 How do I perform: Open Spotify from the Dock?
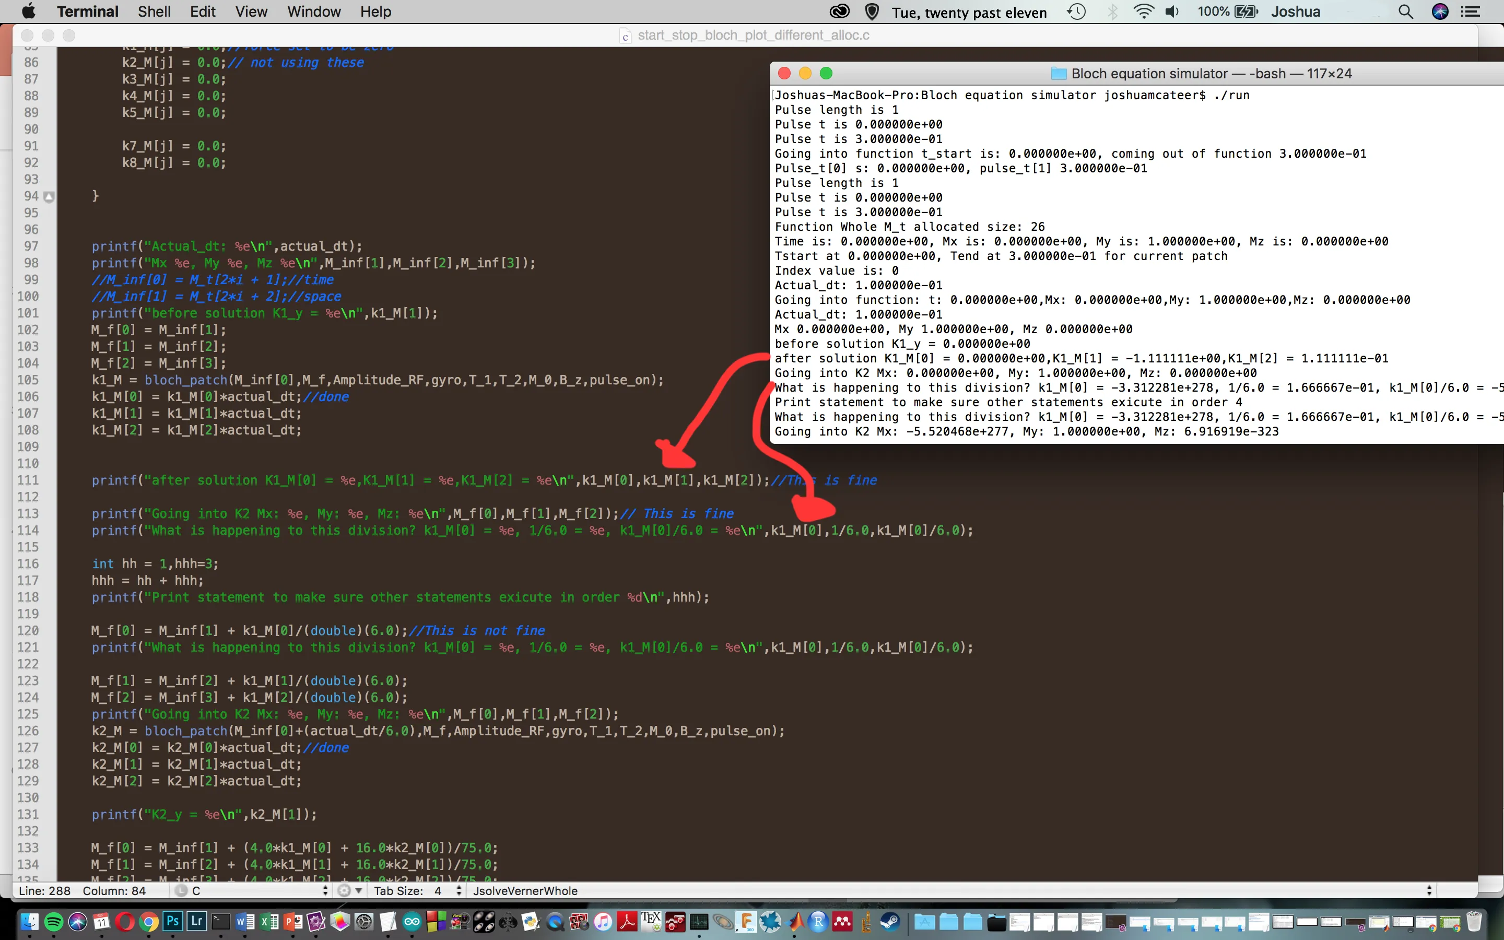pyautogui.click(x=53, y=921)
